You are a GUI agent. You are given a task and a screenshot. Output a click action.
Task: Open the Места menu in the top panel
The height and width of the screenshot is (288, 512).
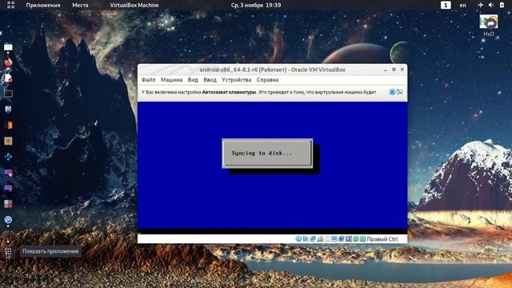80,6
